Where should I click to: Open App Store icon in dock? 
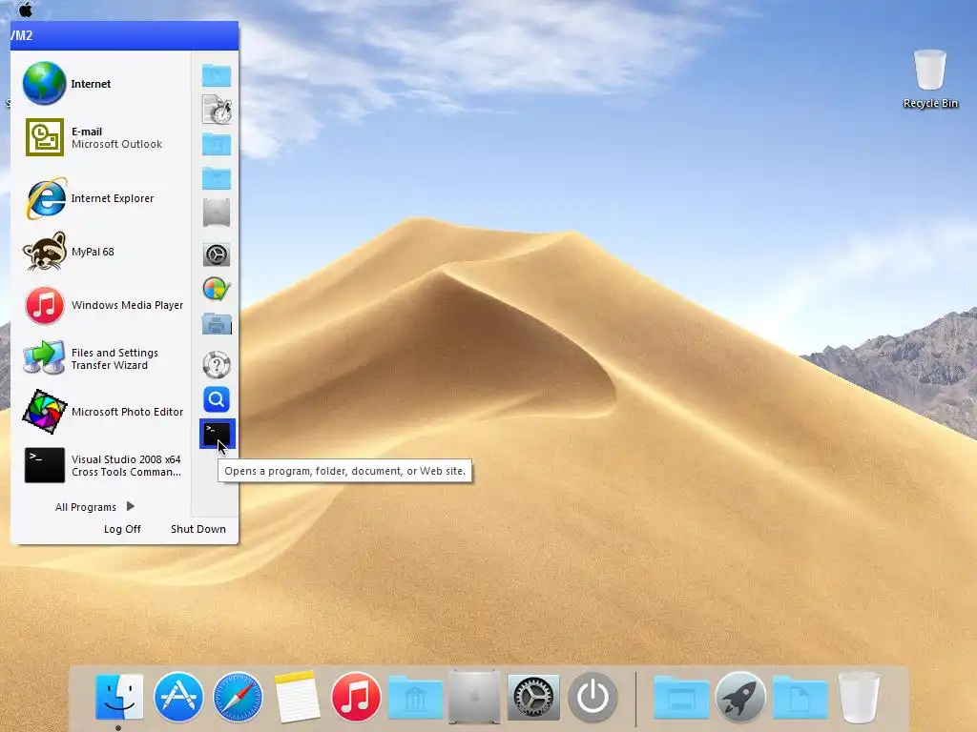pyautogui.click(x=178, y=697)
